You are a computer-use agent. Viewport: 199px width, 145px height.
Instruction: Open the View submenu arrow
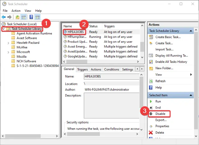[191, 74]
